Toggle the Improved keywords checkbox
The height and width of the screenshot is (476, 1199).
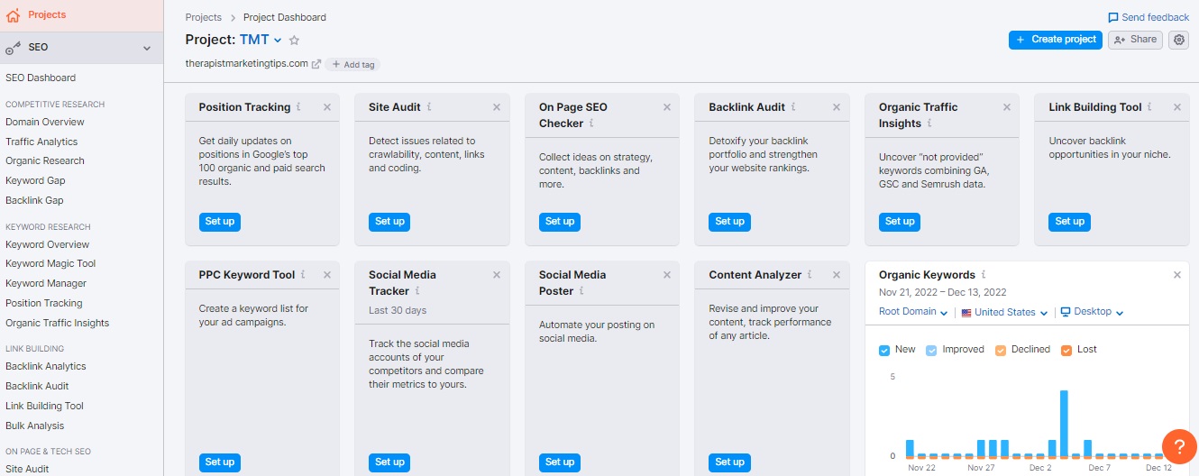click(932, 350)
